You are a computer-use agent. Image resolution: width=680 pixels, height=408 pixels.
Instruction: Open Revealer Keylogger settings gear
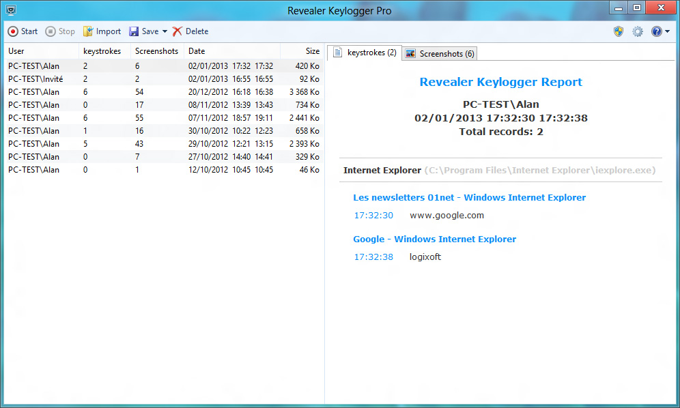tap(637, 31)
